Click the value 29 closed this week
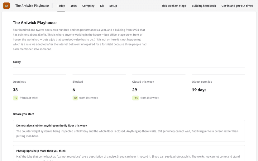Image resolution: width=258 pixels, height=161 pixels. [x=135, y=90]
